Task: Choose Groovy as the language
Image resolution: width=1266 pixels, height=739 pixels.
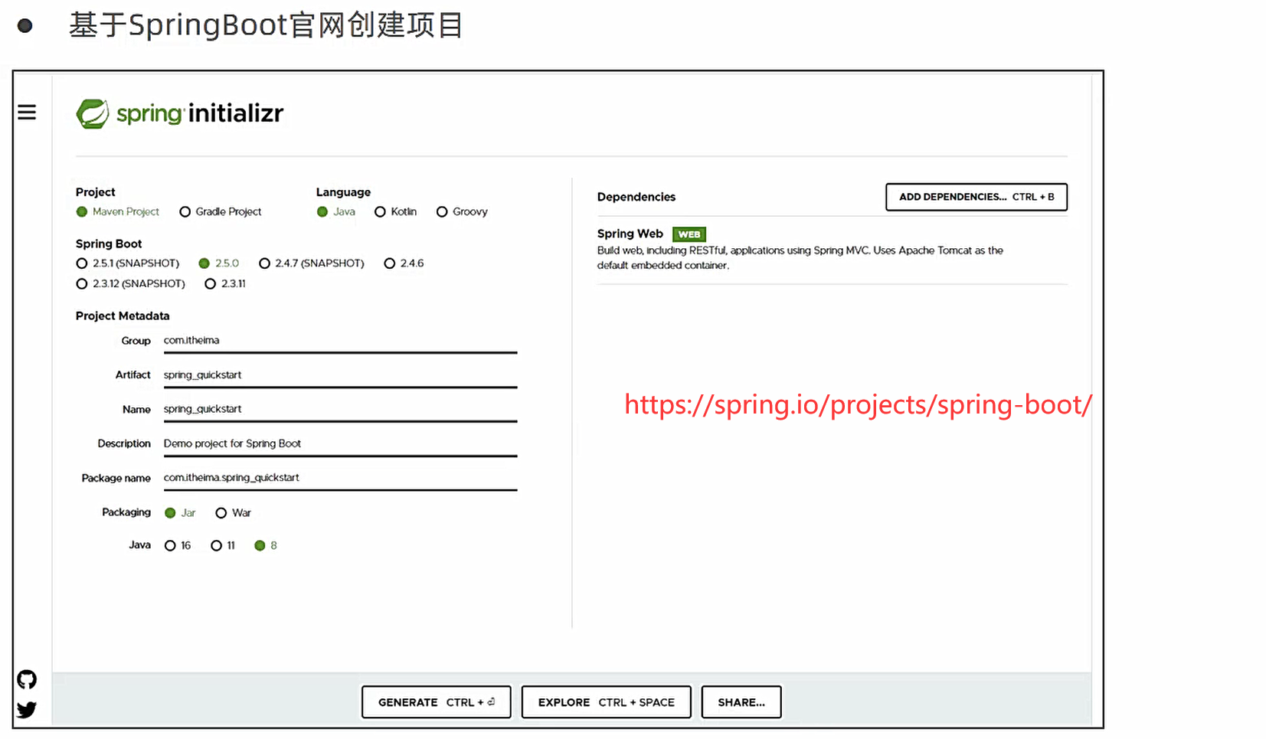Action: [x=442, y=212]
